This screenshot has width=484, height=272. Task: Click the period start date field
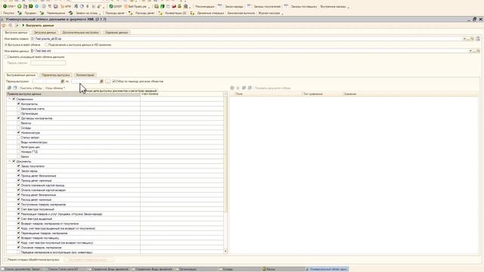click(47, 82)
